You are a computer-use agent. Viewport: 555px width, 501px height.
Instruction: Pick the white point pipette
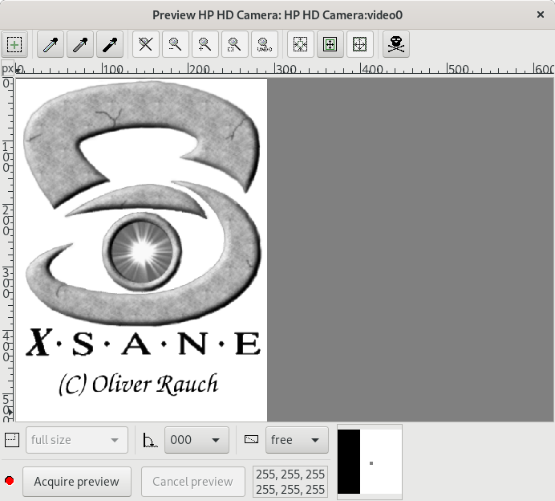(x=51, y=45)
